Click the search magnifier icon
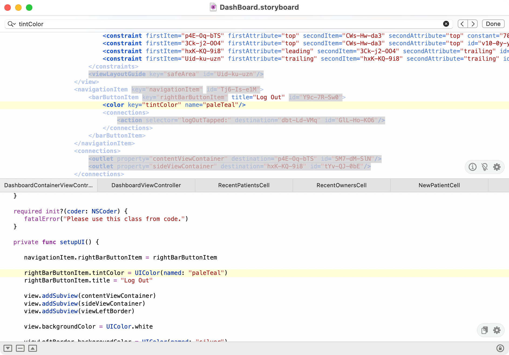The height and width of the screenshot is (355, 509). click(x=10, y=24)
